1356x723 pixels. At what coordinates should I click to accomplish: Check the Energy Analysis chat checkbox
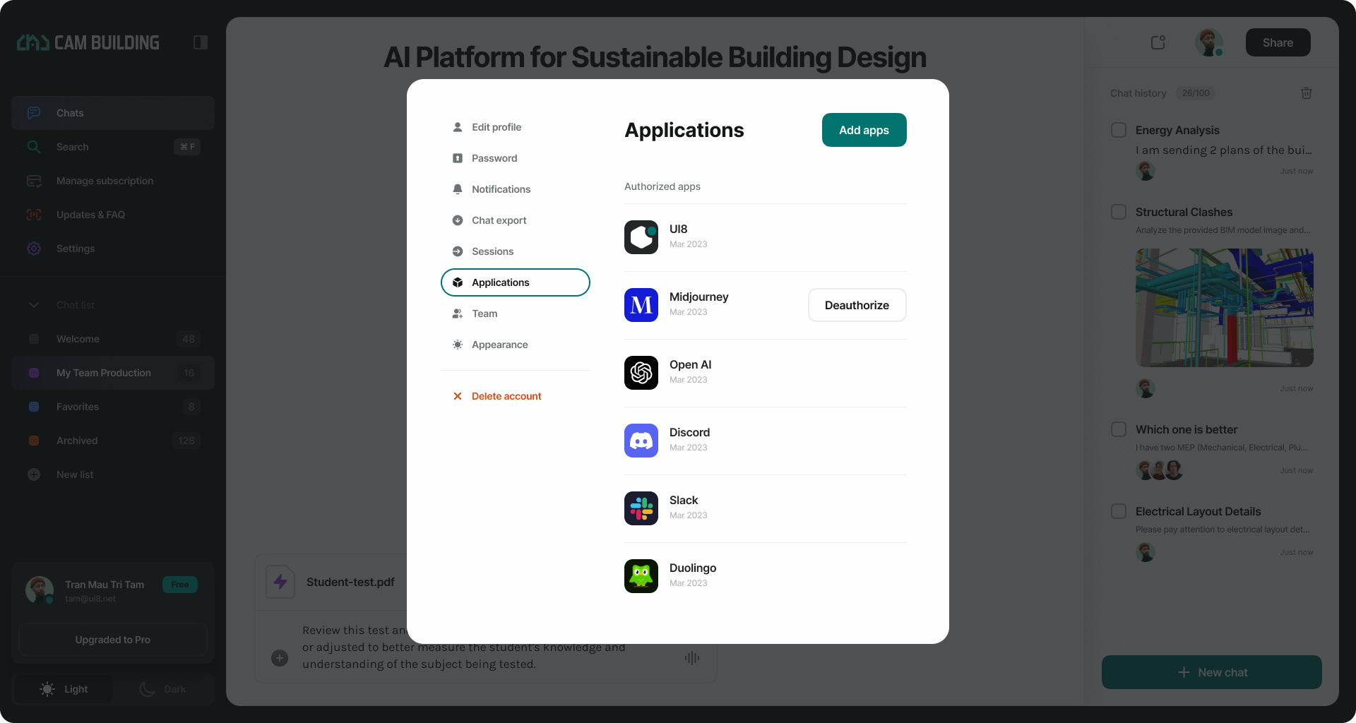pos(1119,130)
